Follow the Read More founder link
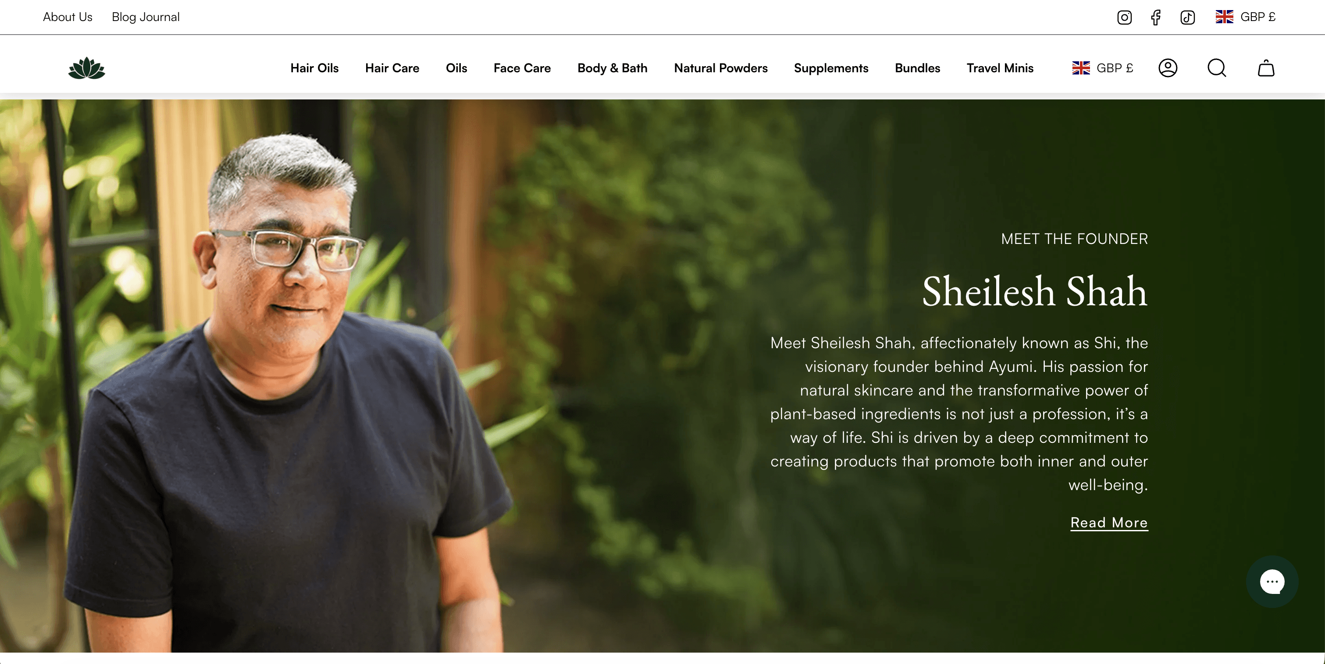 (x=1109, y=523)
